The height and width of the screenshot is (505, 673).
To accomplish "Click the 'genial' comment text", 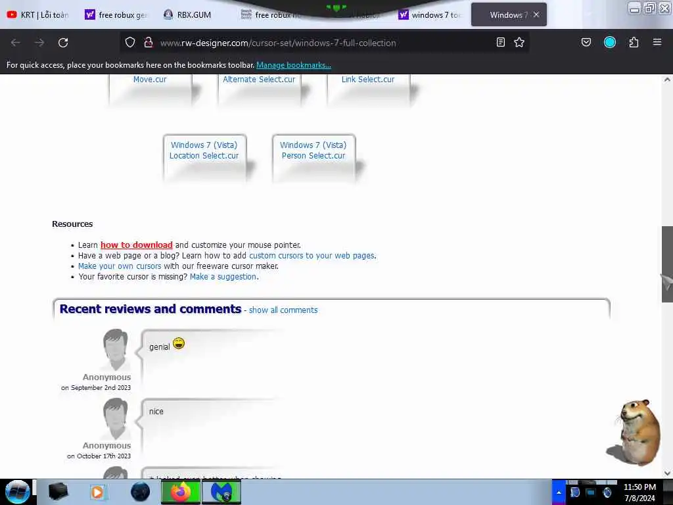I will 159,347.
